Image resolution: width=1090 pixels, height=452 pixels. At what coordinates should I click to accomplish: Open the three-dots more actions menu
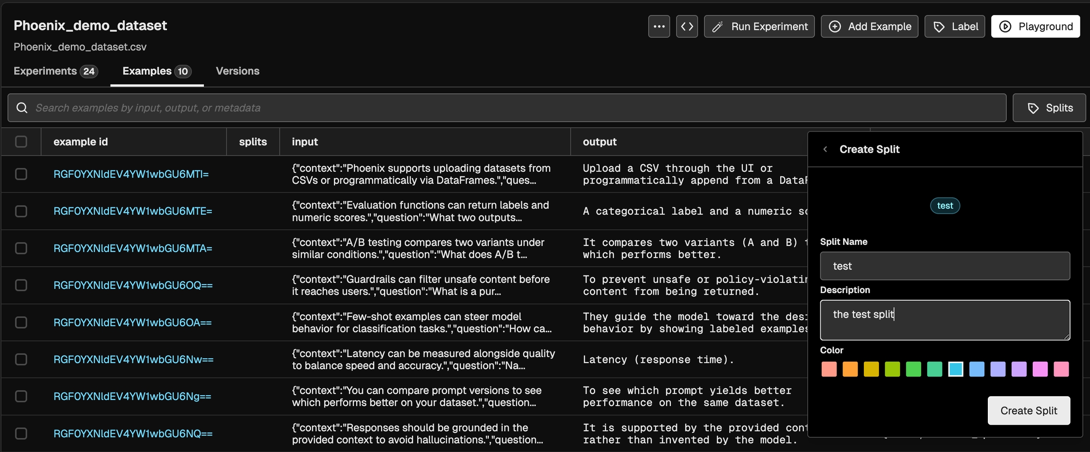click(x=659, y=26)
